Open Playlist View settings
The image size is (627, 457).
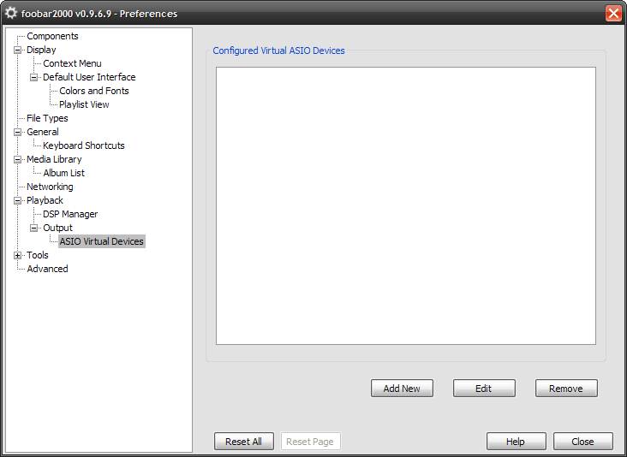[84, 104]
